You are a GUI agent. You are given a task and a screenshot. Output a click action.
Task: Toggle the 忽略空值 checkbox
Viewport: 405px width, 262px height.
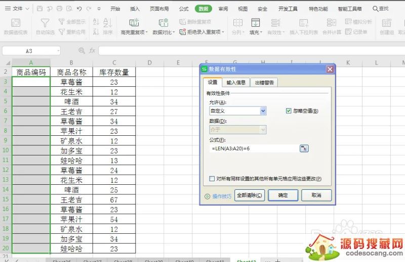tap(289, 111)
